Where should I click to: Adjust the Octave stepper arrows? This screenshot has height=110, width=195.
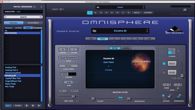click(77, 50)
